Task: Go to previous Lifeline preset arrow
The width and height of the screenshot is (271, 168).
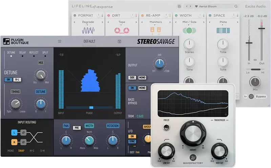Action: (x=187, y=6)
